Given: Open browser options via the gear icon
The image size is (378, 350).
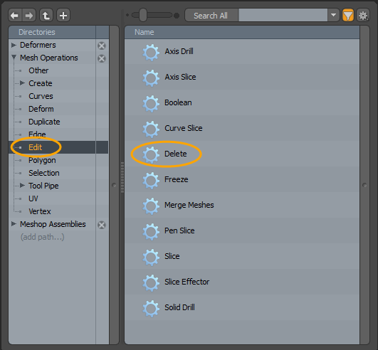Looking at the screenshot, I should click(363, 16).
